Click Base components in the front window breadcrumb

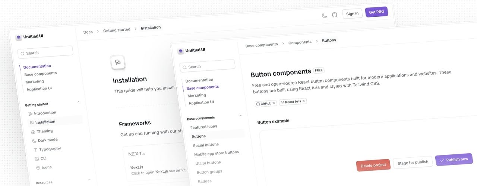pyautogui.click(x=262, y=45)
